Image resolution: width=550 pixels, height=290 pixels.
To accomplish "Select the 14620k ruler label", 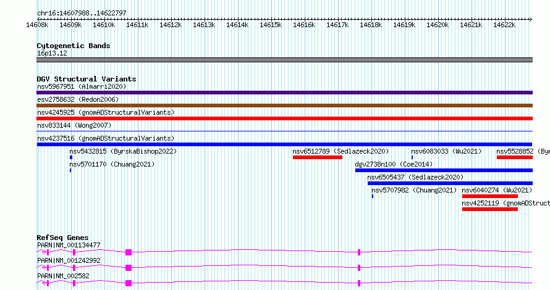I will point(438,25).
